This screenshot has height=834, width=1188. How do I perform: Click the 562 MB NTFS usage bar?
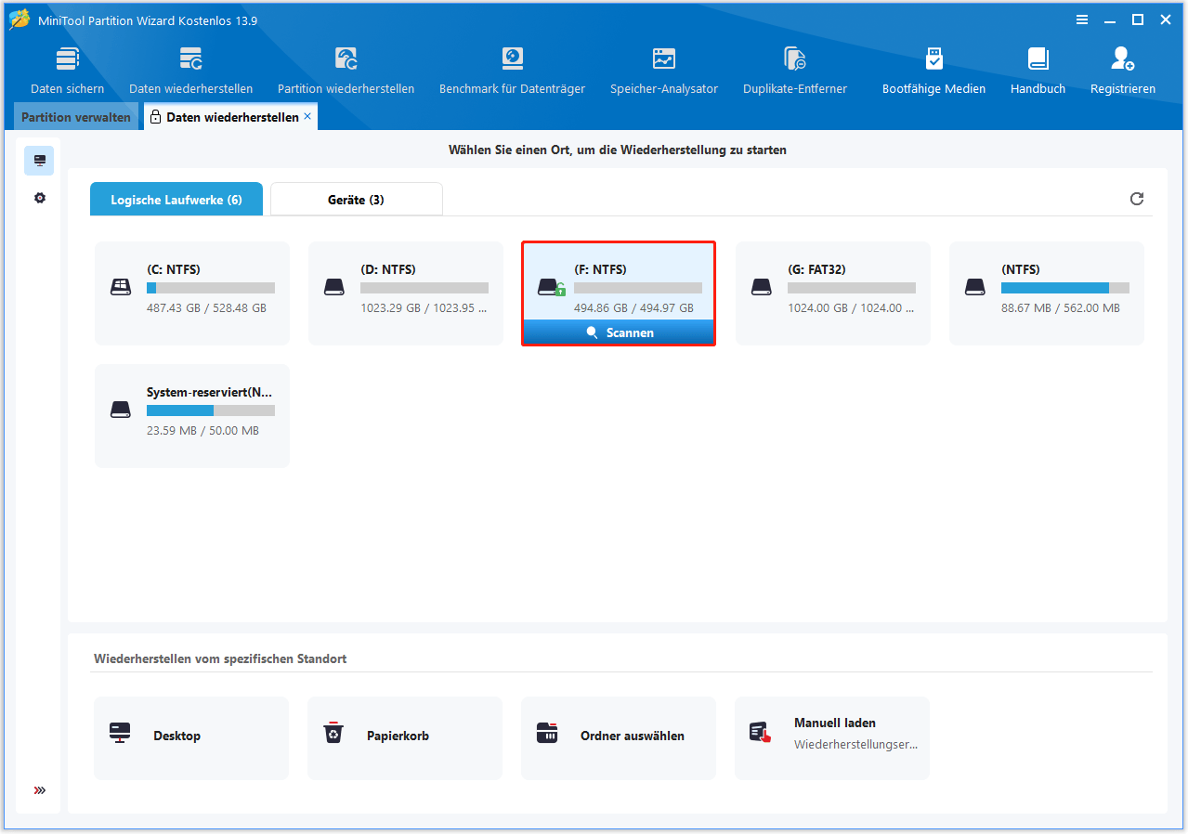pos(1065,288)
